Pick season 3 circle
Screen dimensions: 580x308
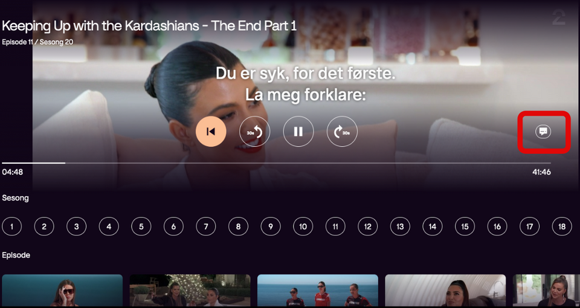tap(77, 226)
